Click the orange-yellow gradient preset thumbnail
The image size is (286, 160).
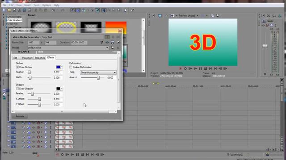[x=116, y=28]
